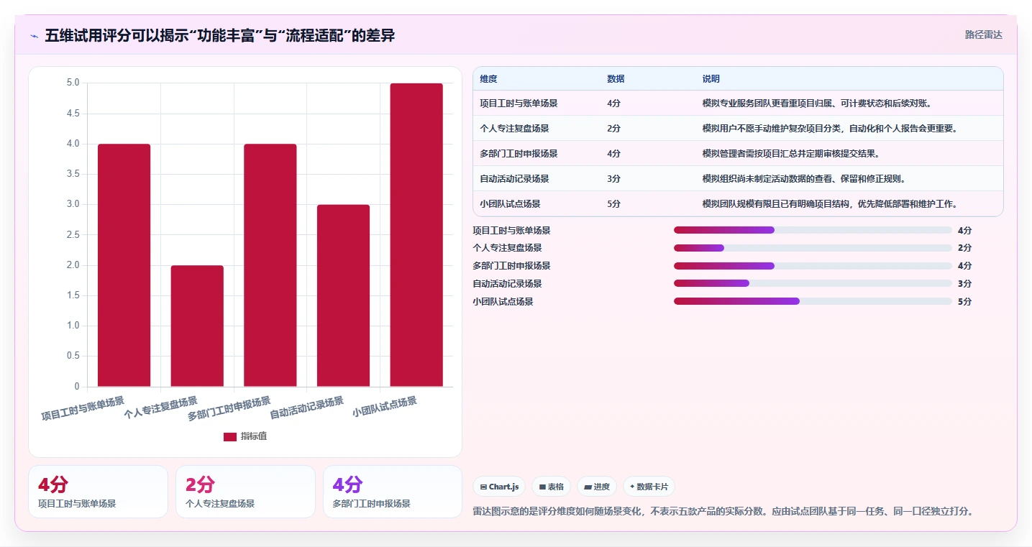Open the 4分 多部门工时申报场景 card
Screen dimensions: 1032x547
click(x=393, y=492)
